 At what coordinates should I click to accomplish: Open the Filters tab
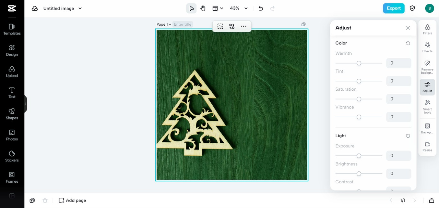pos(427,29)
